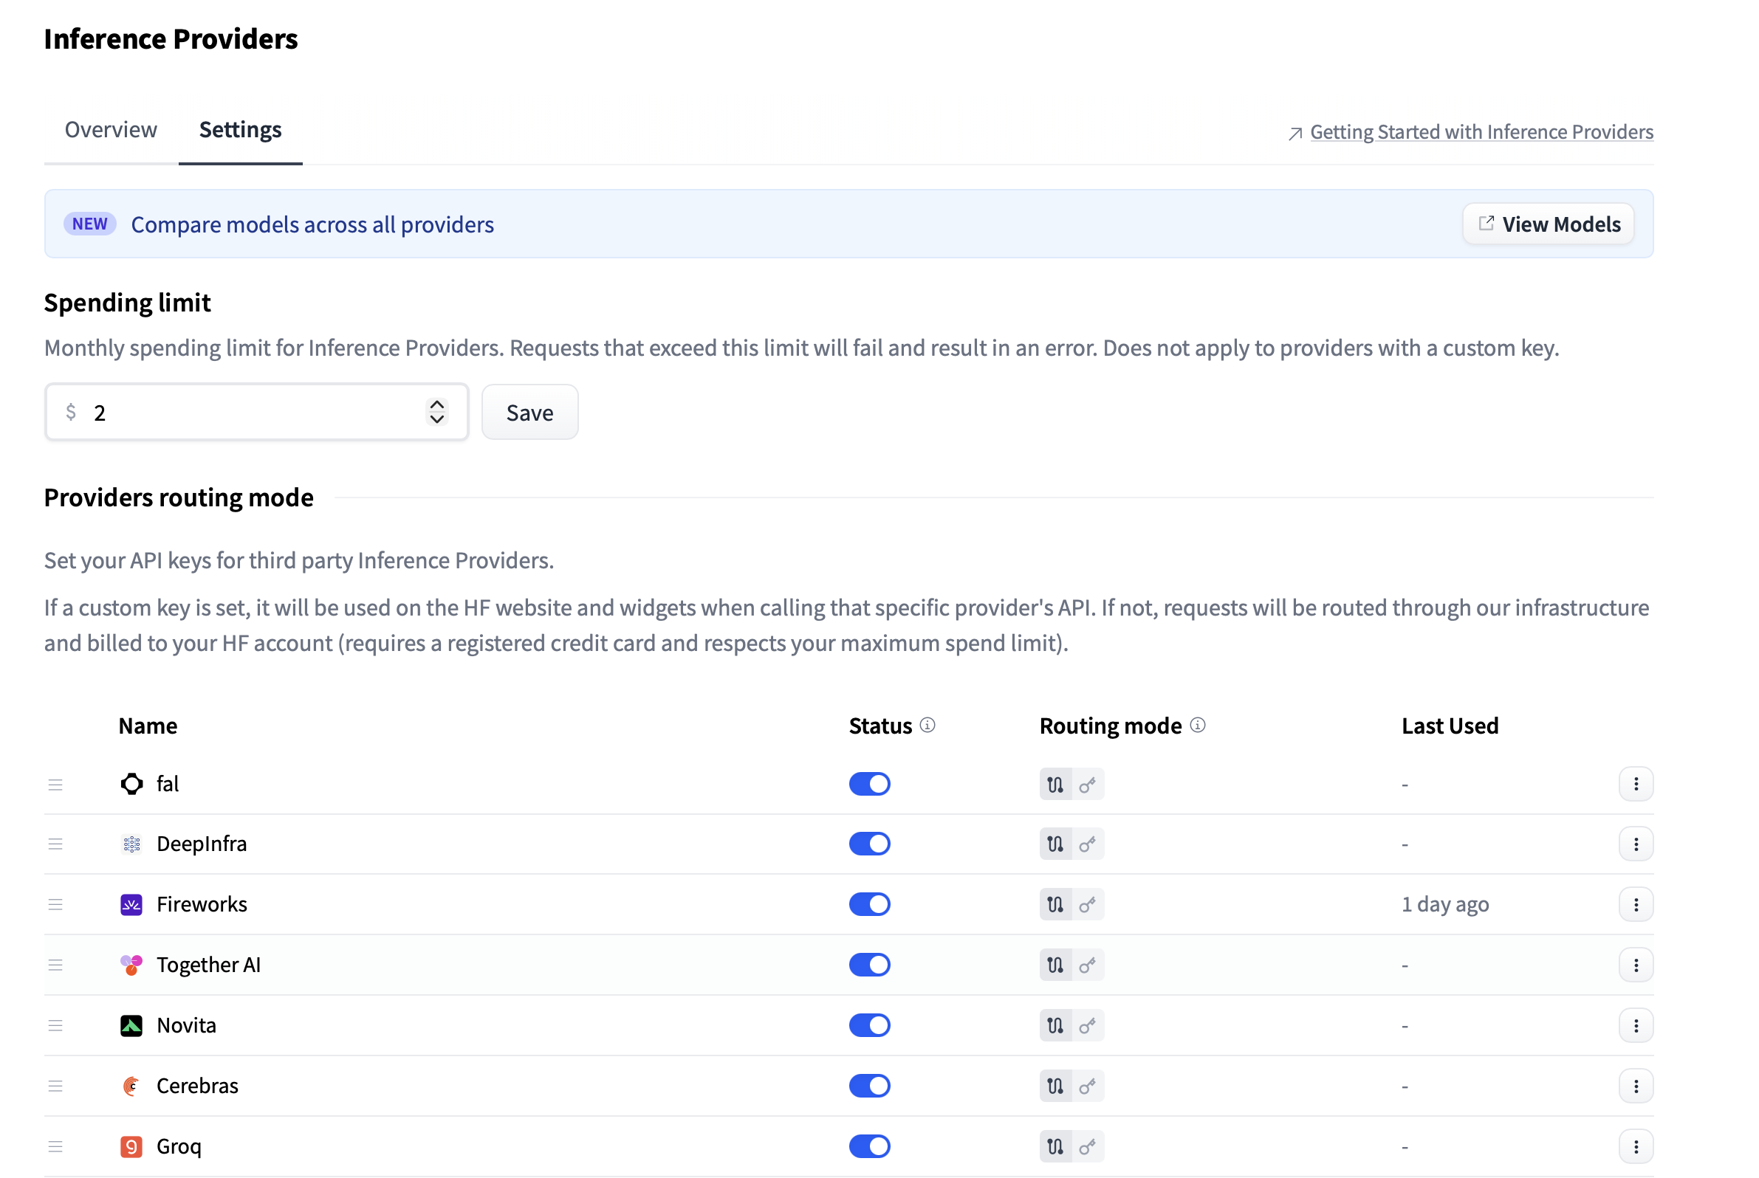Screen dimensions: 1759x1178
Task: Disable the fal provider toggle
Action: 870,785
